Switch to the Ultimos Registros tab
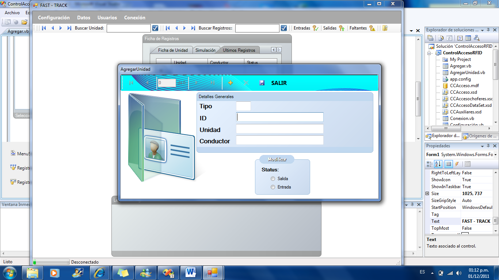 pyautogui.click(x=239, y=50)
